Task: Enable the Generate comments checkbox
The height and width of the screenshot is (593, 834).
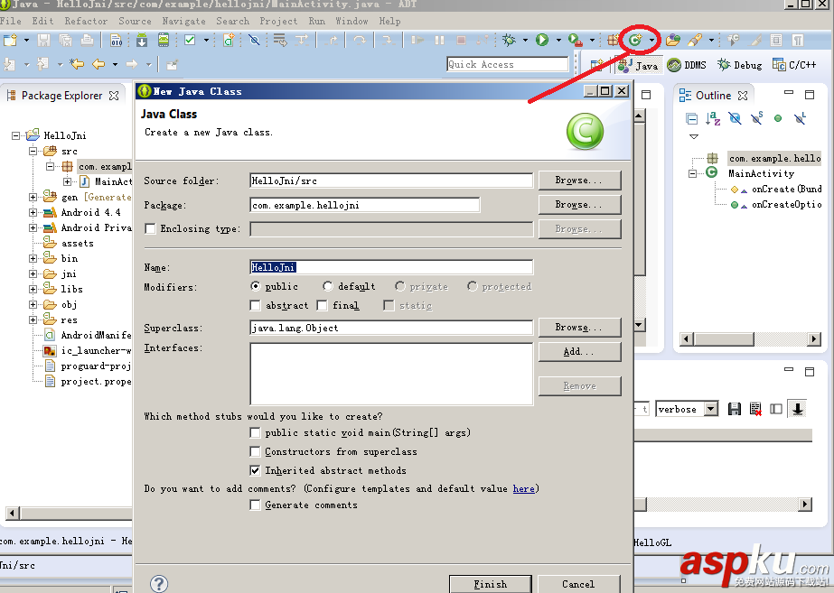Action: (256, 505)
